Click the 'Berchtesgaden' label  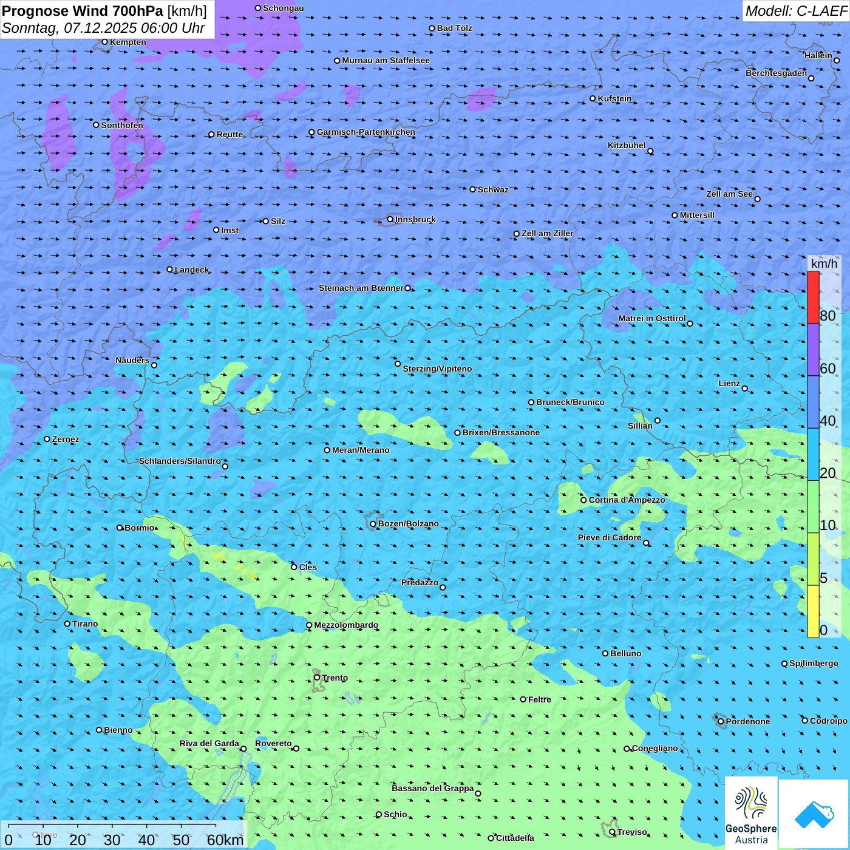coord(777,73)
